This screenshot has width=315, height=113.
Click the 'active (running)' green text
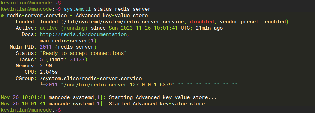[x=64, y=28]
